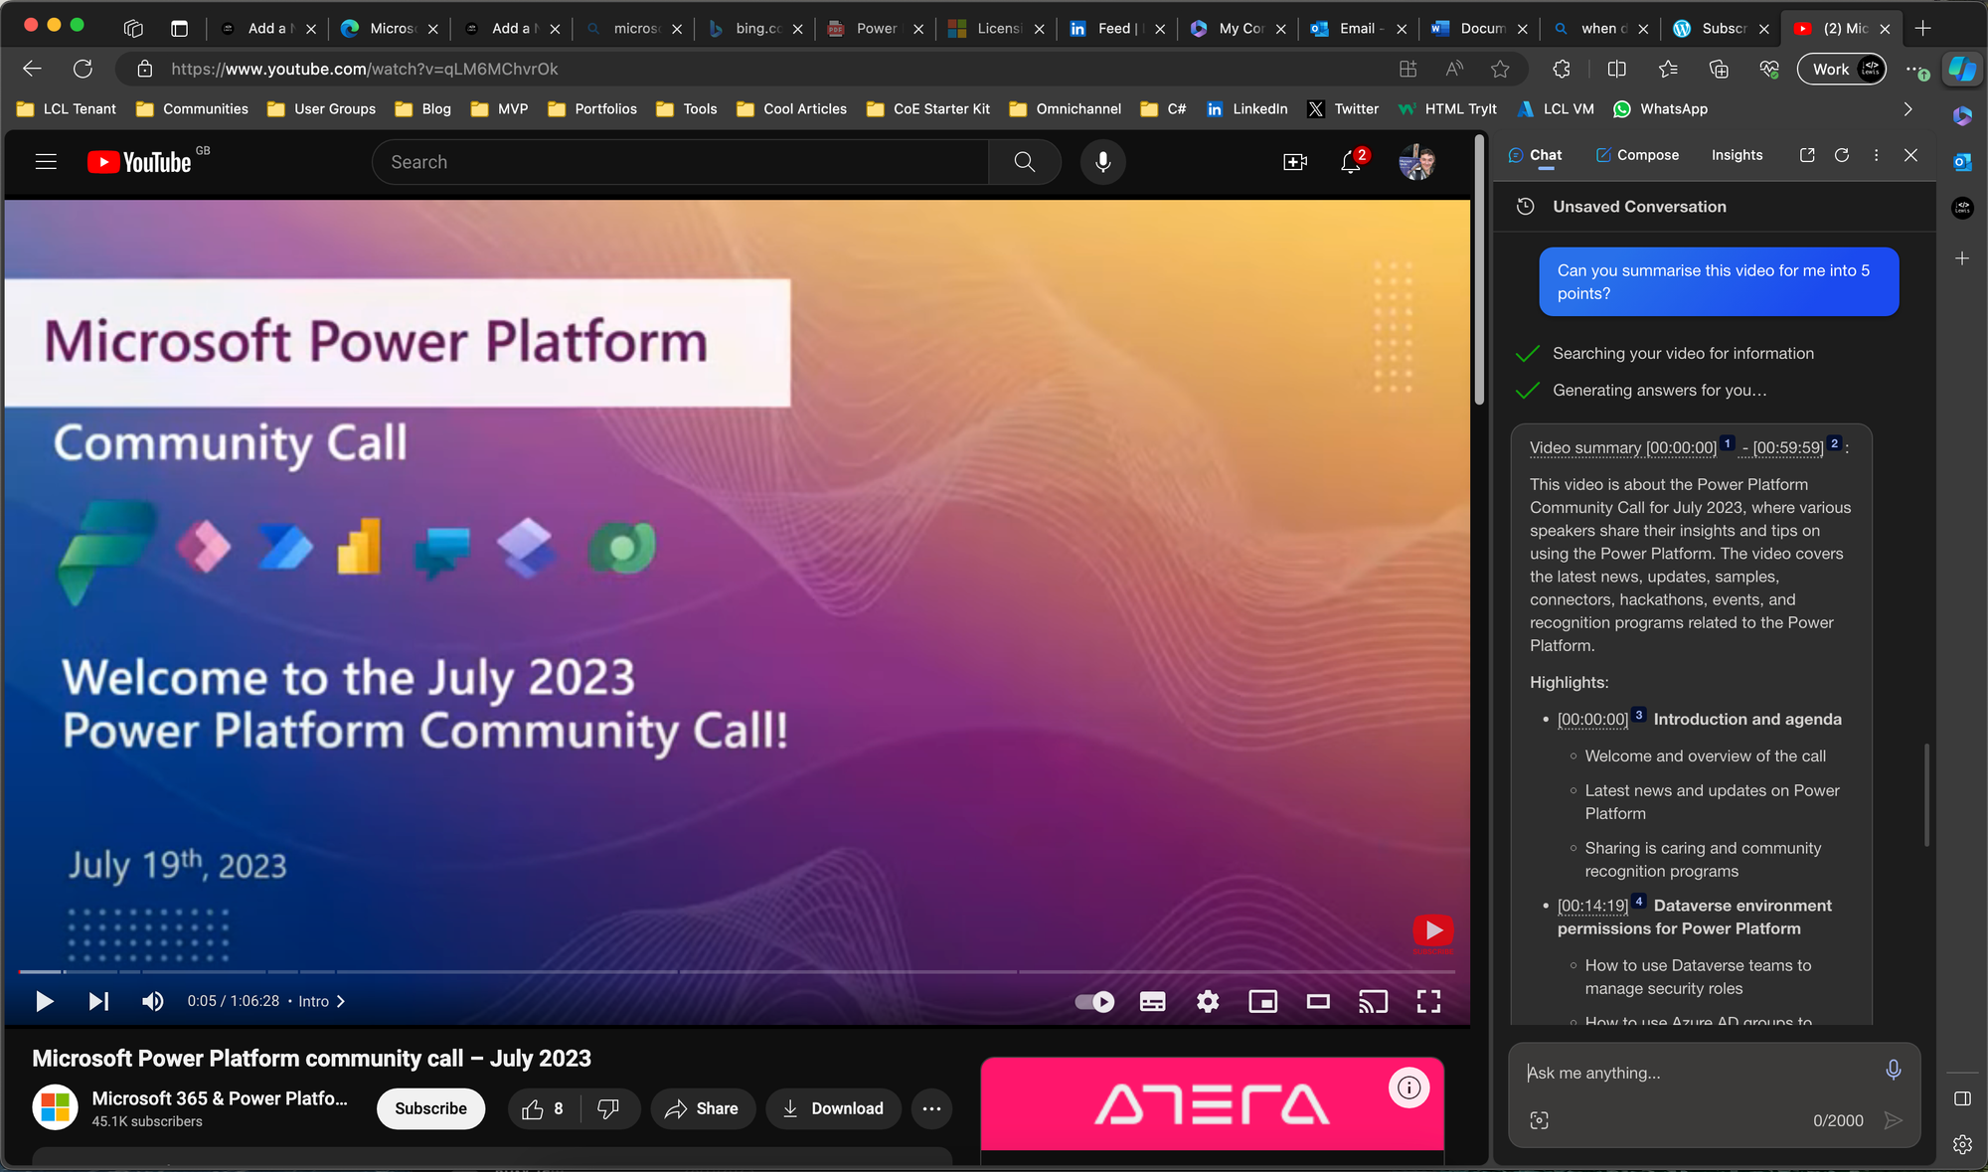Viewport: 1988px width, 1172px height.
Task: Click the YouTube voice search microphone
Action: 1102,162
